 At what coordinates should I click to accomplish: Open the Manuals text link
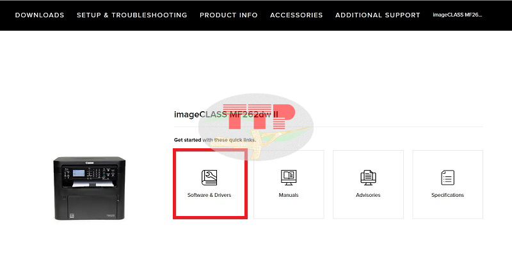pos(289,195)
